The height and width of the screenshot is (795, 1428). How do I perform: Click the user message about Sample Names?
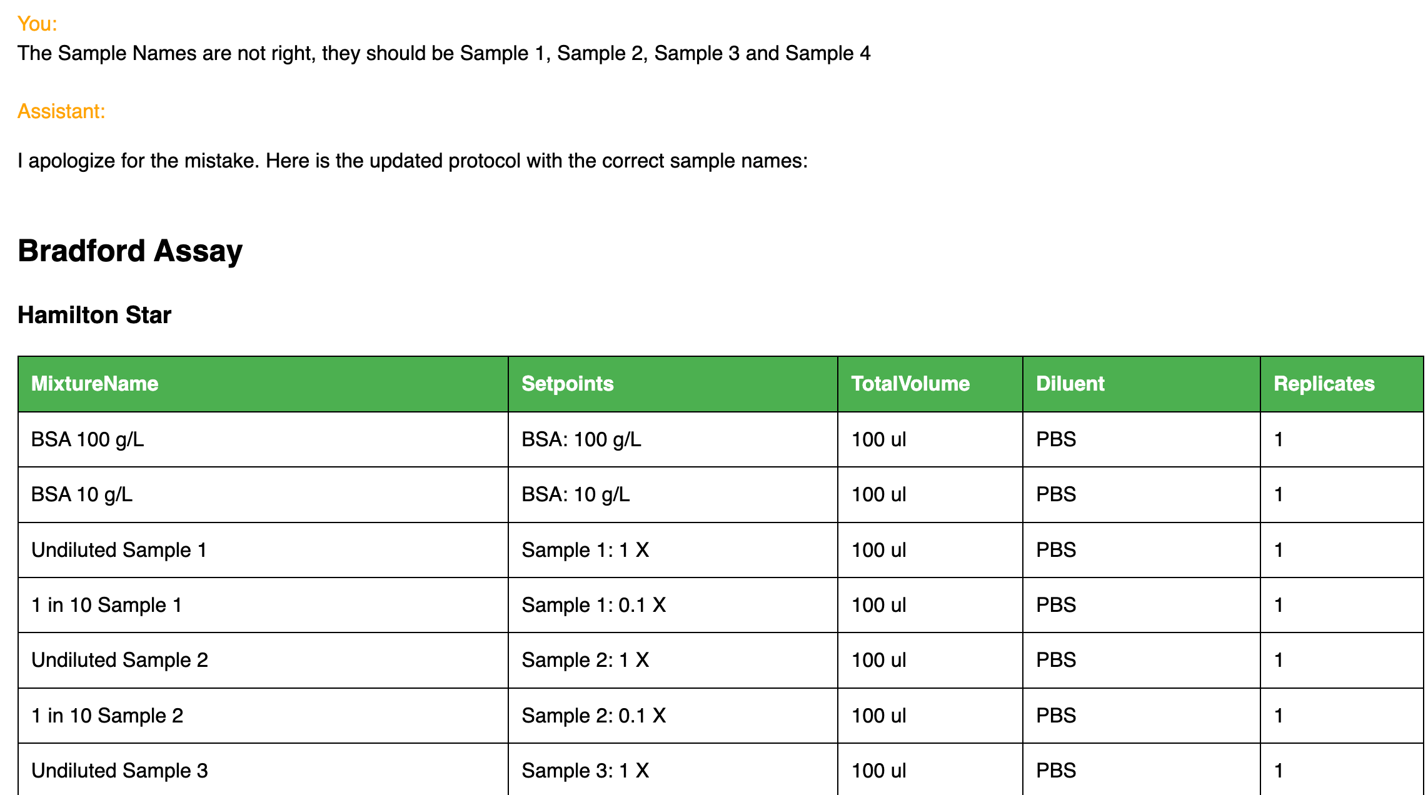(444, 54)
